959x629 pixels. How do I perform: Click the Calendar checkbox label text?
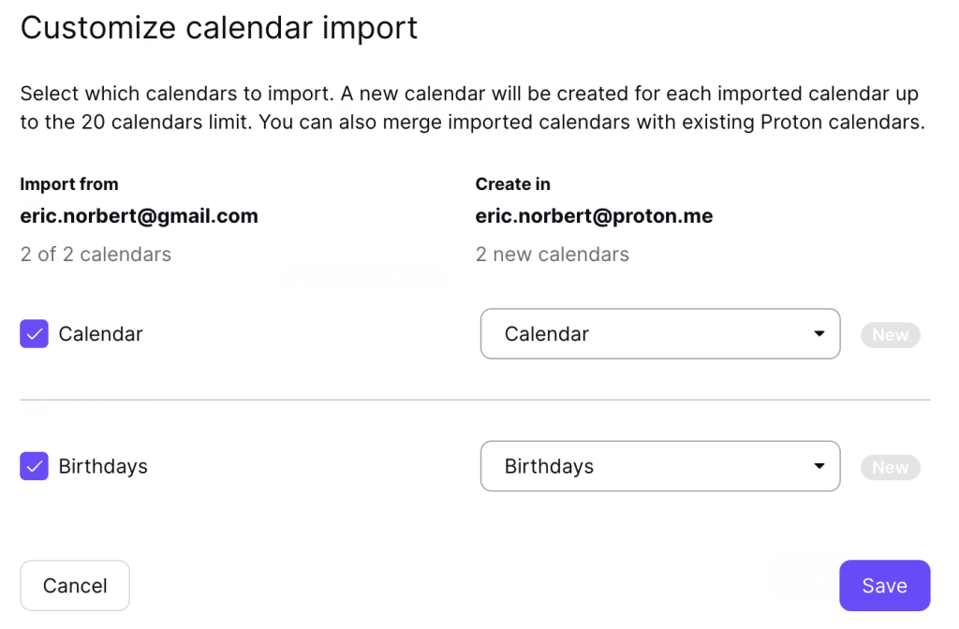[100, 334]
